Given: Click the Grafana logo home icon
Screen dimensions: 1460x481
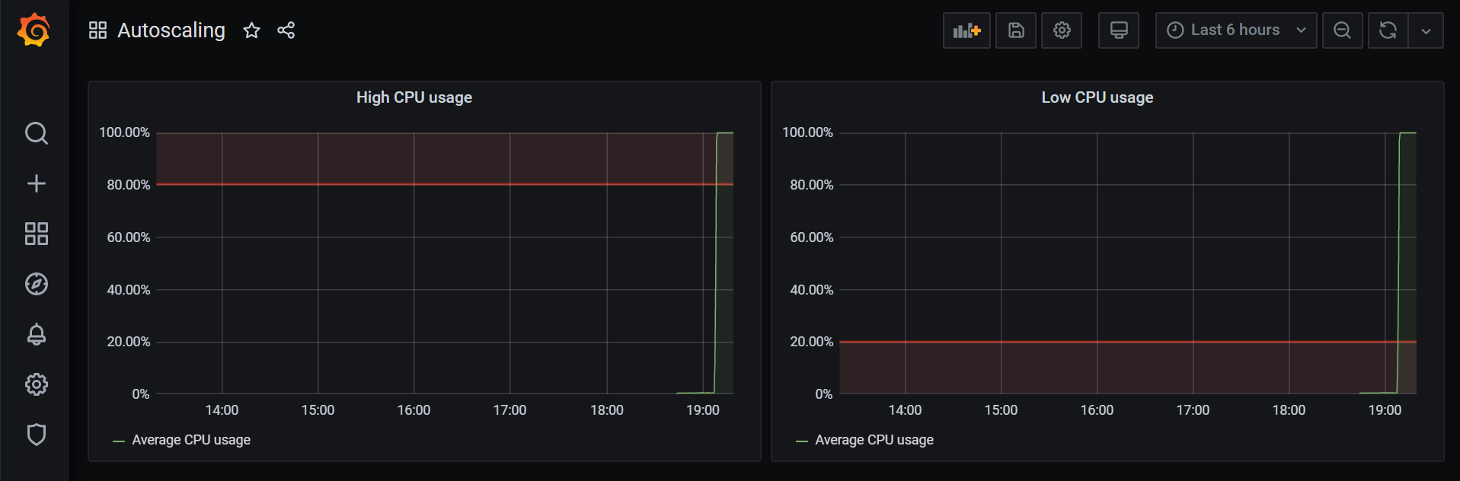Looking at the screenshot, I should [x=34, y=30].
